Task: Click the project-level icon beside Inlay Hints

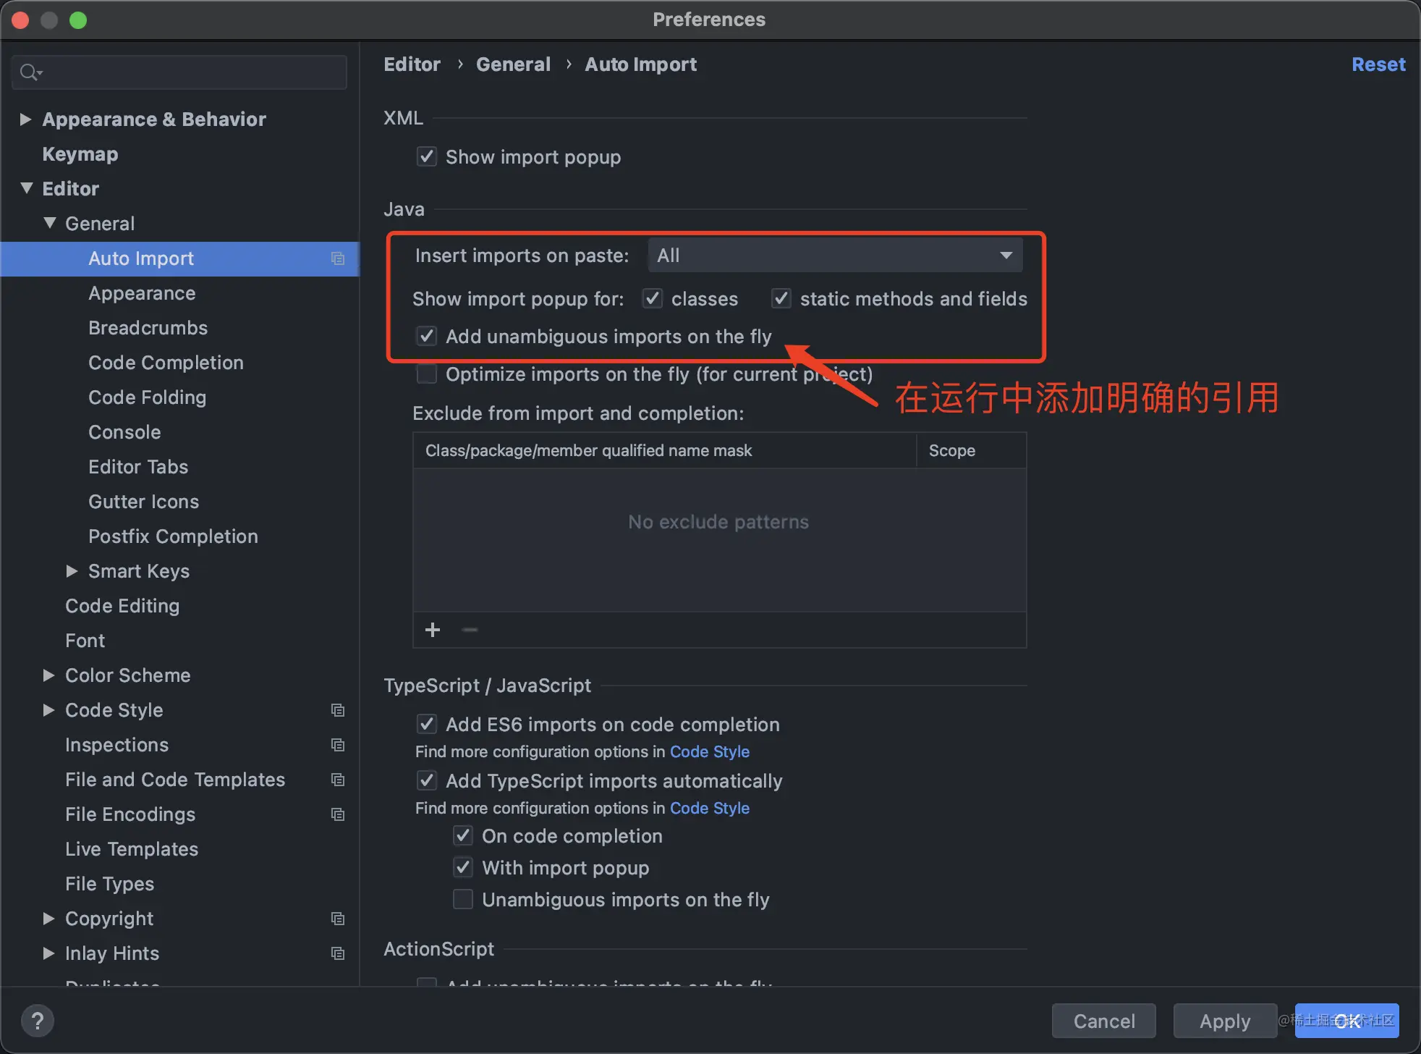Action: [337, 953]
